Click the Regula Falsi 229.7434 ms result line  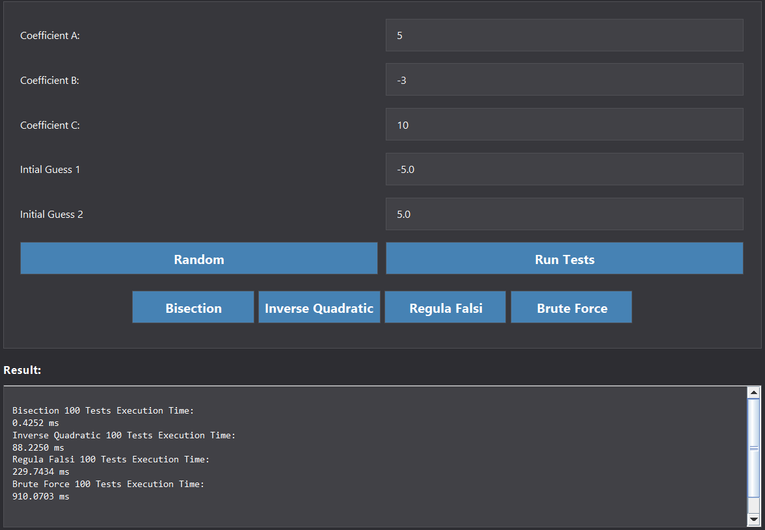pyautogui.click(x=40, y=471)
